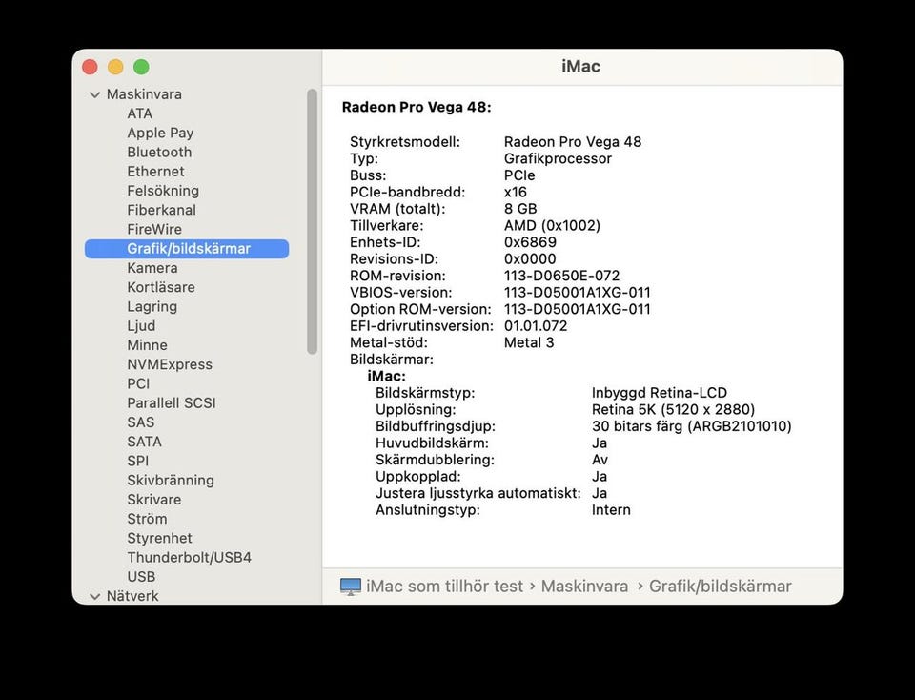This screenshot has height=700, width=915.
Task: Click 'iMac som tillhör test' in path bar
Action: (x=444, y=587)
